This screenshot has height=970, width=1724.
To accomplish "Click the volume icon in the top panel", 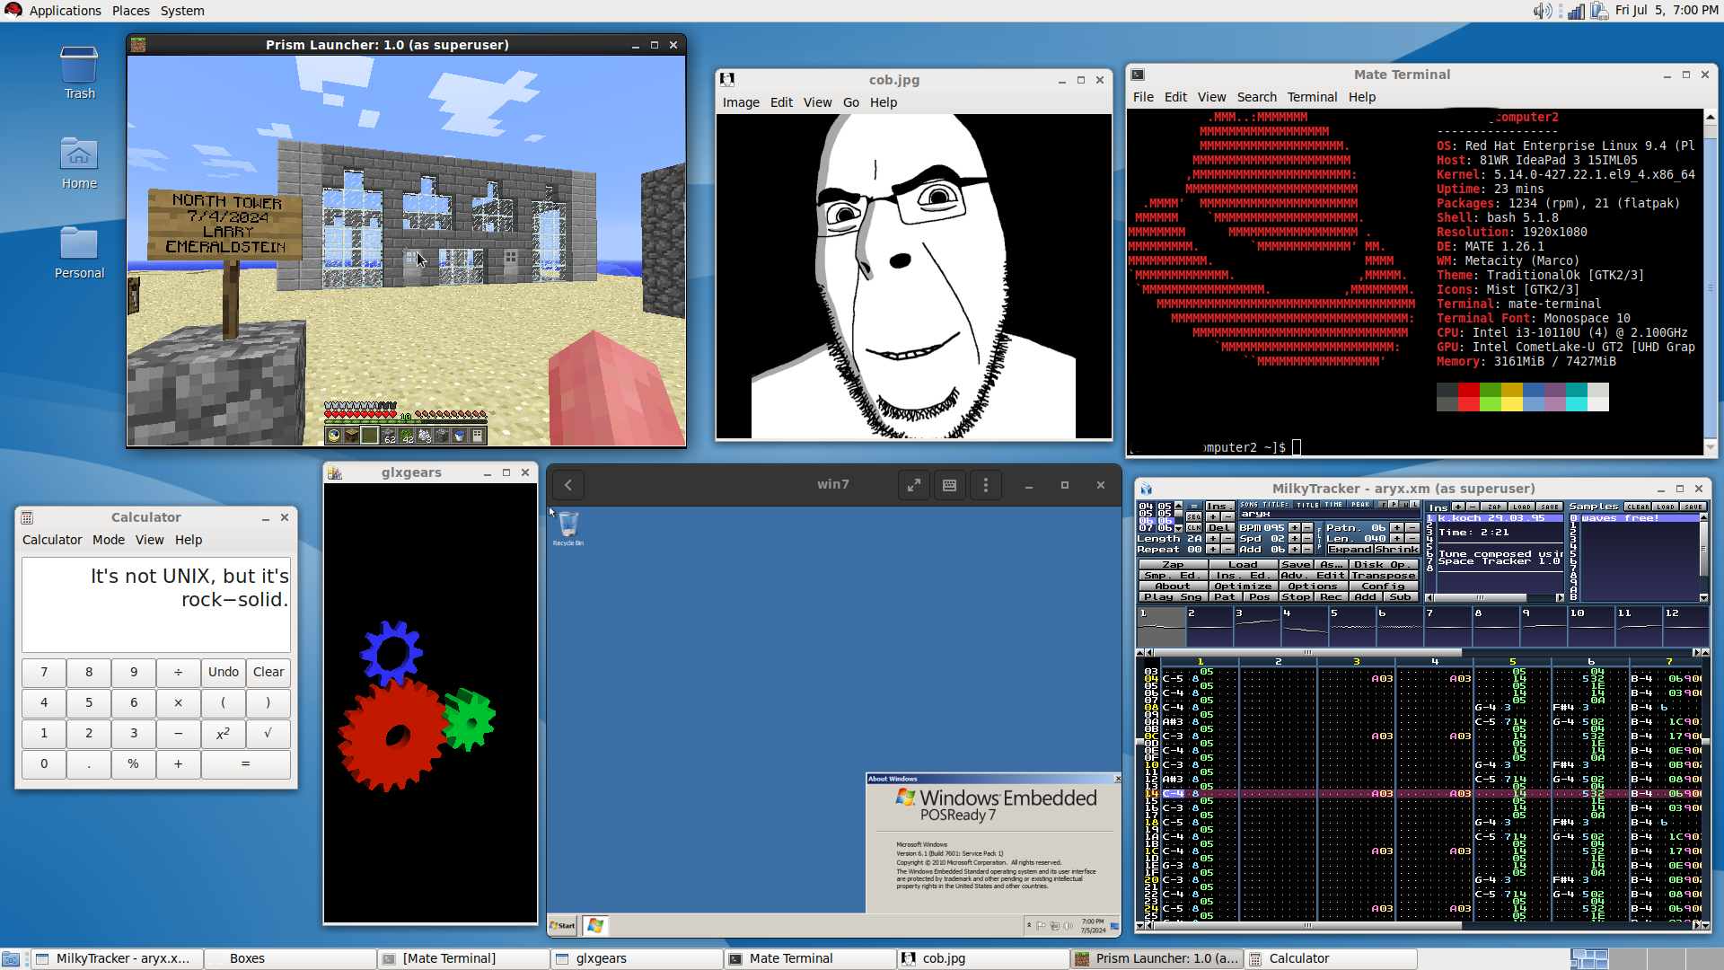I will [x=1542, y=11].
